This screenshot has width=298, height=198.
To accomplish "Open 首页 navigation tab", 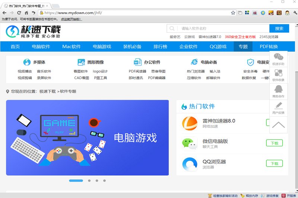I will 15,46.
